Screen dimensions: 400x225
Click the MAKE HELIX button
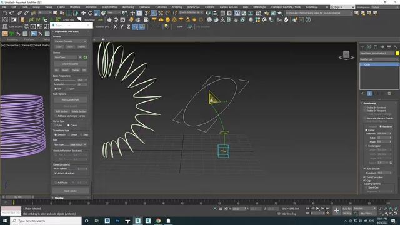click(71, 191)
